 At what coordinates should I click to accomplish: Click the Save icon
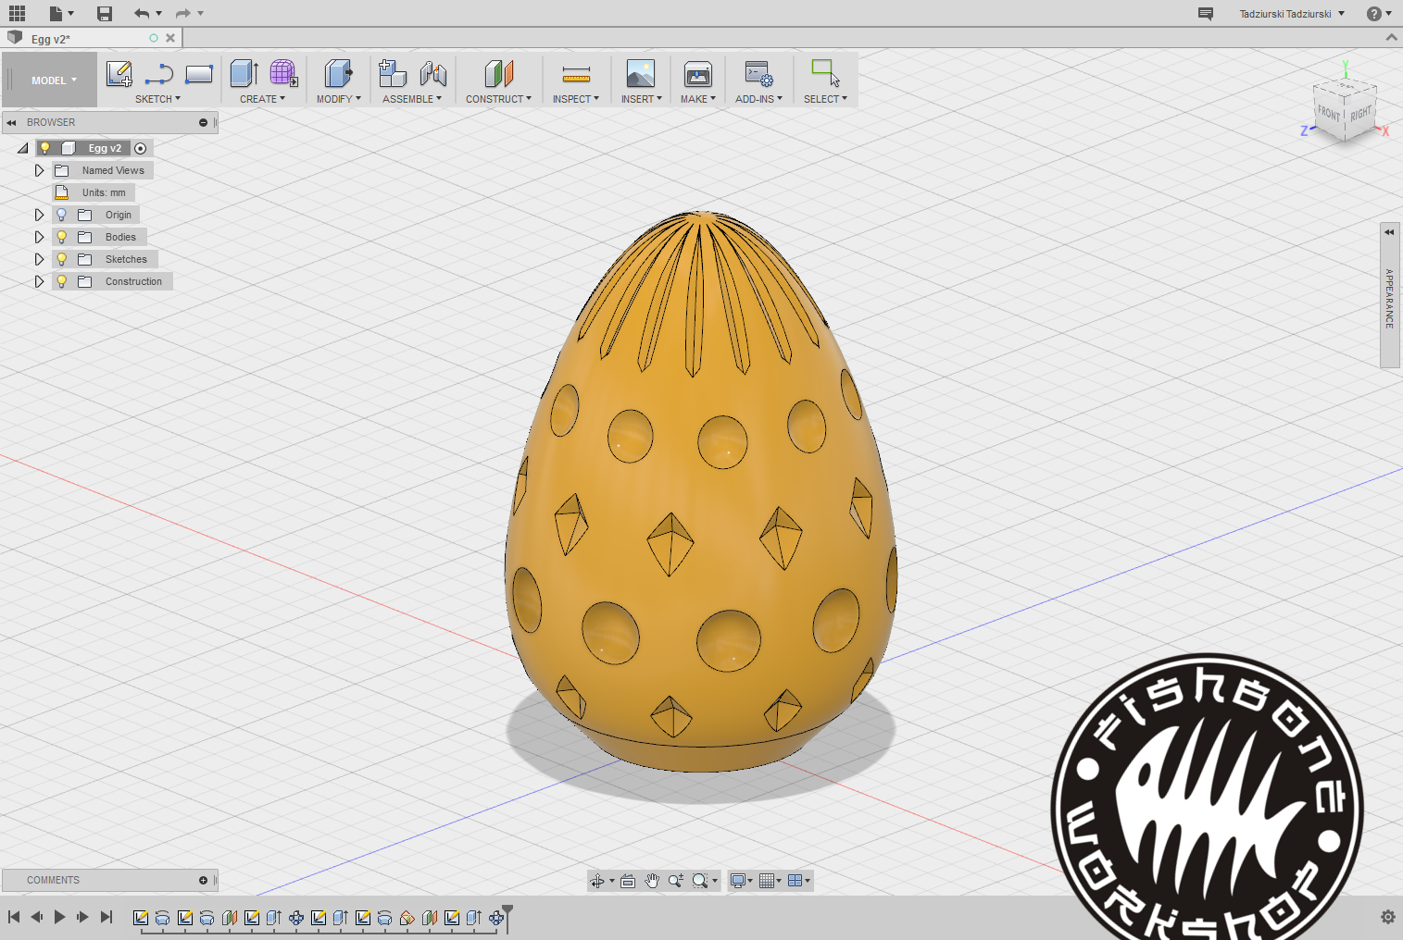(105, 13)
